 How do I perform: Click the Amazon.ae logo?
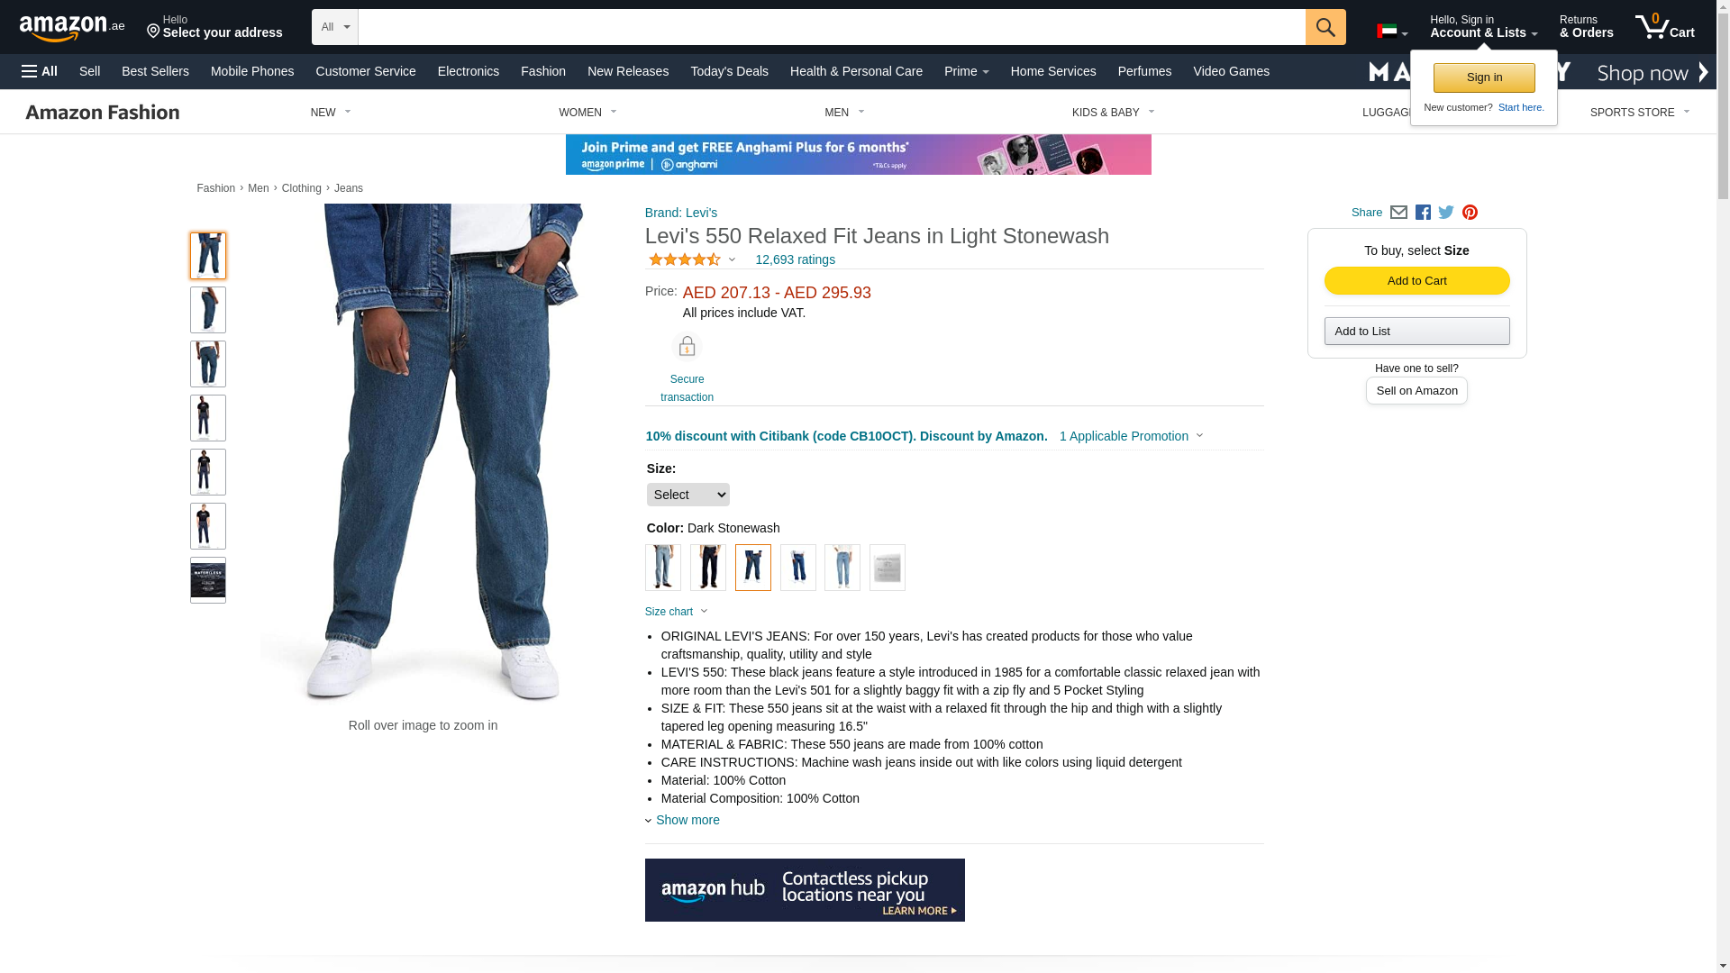point(72,28)
